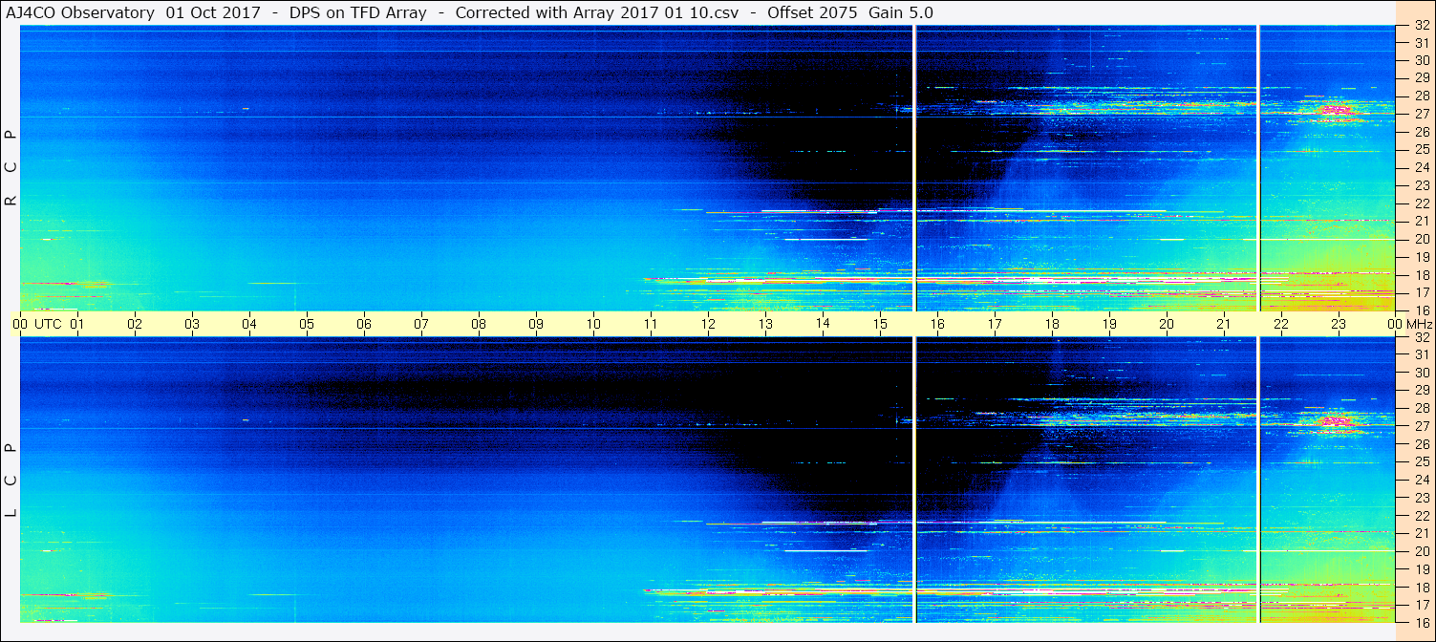Click the 09 UTC hour label
The height and width of the screenshot is (642, 1436).
click(x=536, y=324)
